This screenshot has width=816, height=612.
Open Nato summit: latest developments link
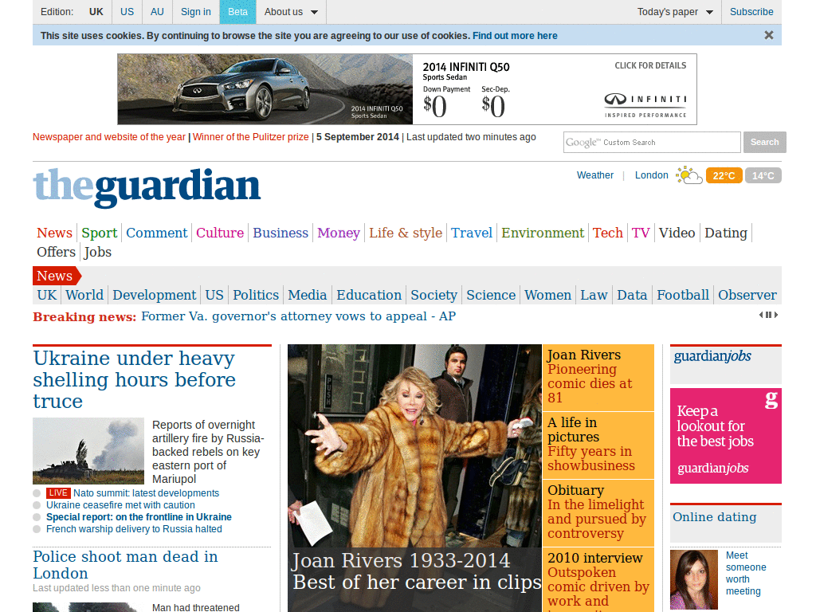click(147, 492)
